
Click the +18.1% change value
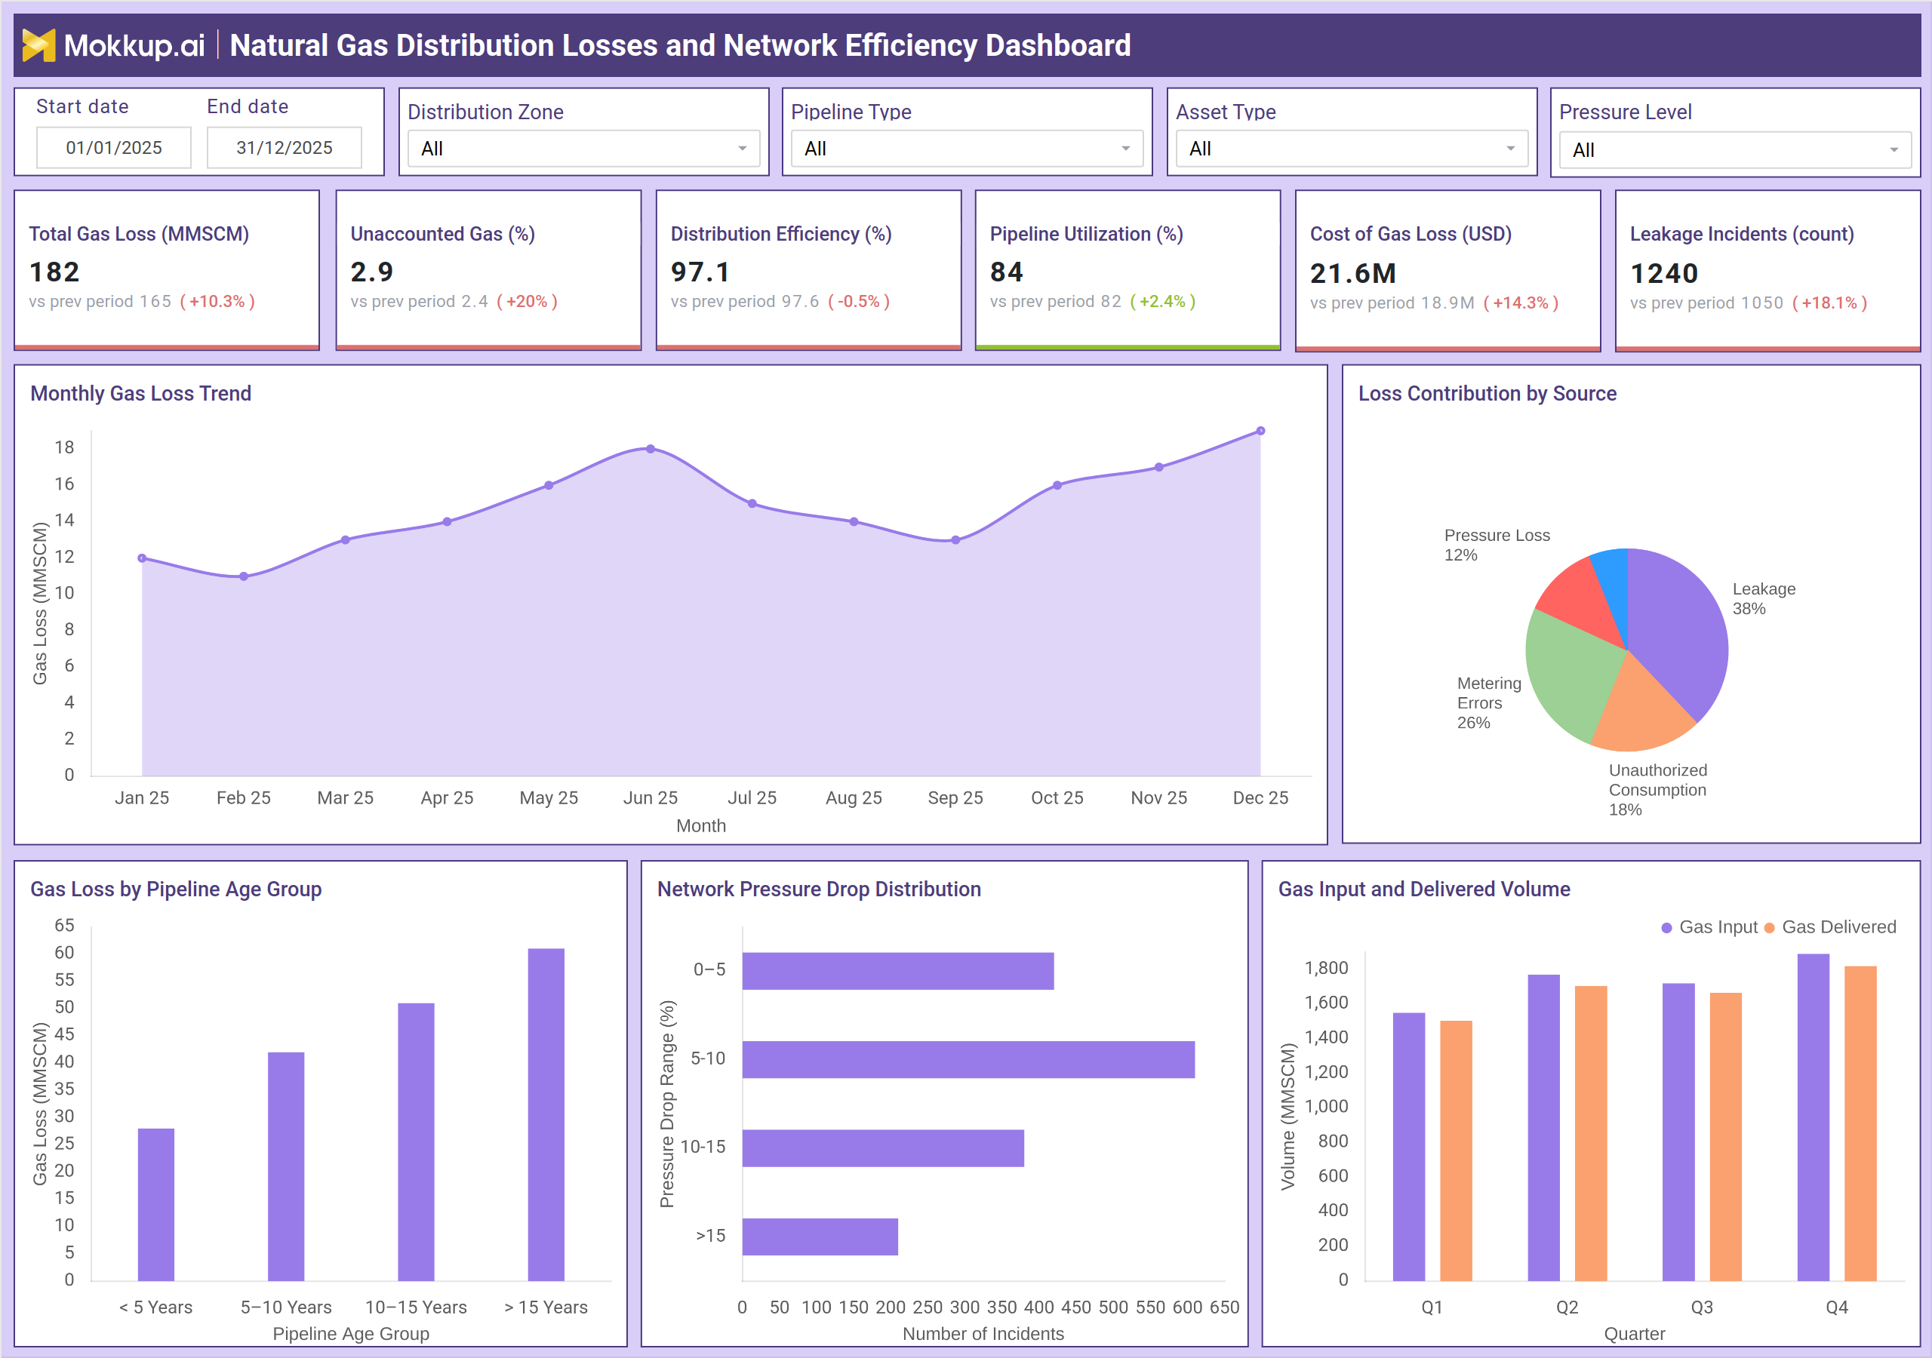click(1829, 303)
